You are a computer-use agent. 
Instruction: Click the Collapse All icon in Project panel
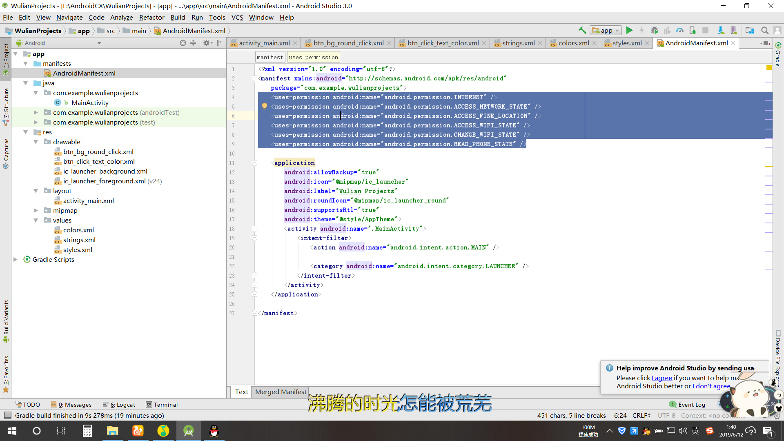click(193, 43)
